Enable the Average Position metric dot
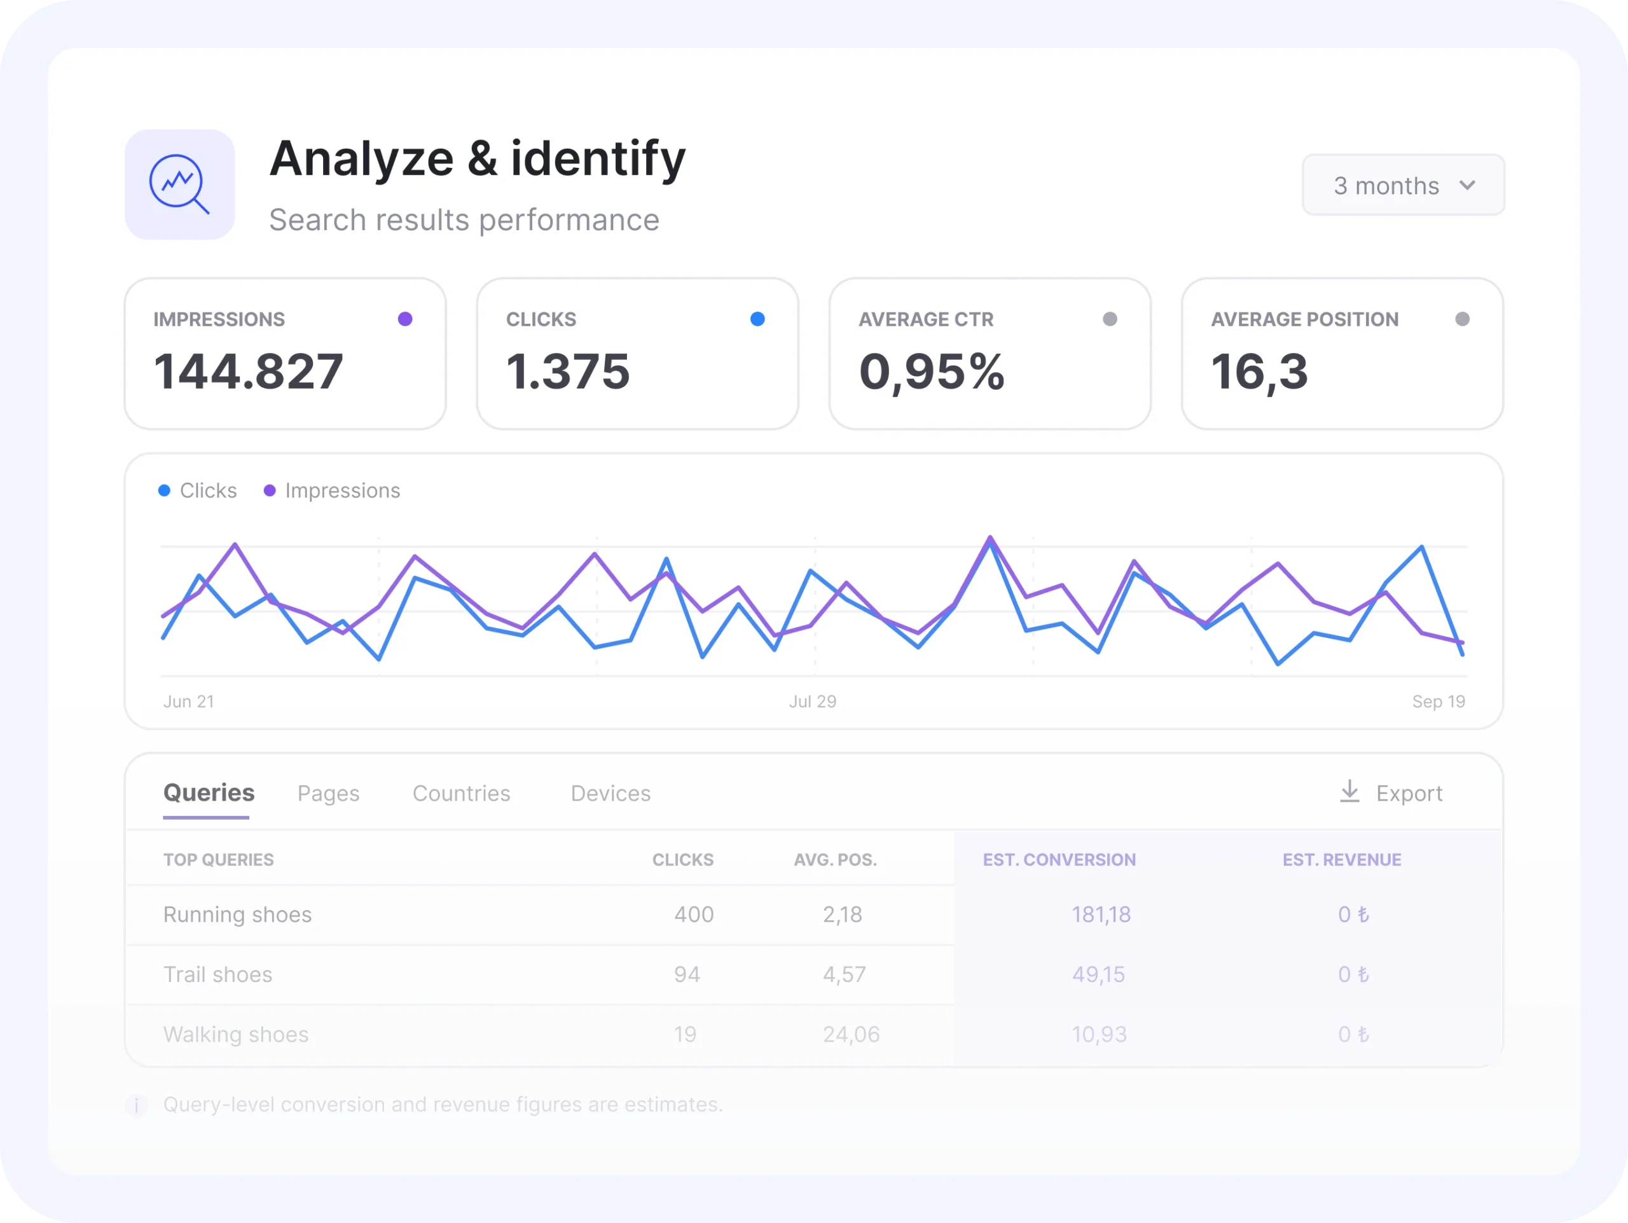This screenshot has height=1223, width=1628. [1463, 319]
